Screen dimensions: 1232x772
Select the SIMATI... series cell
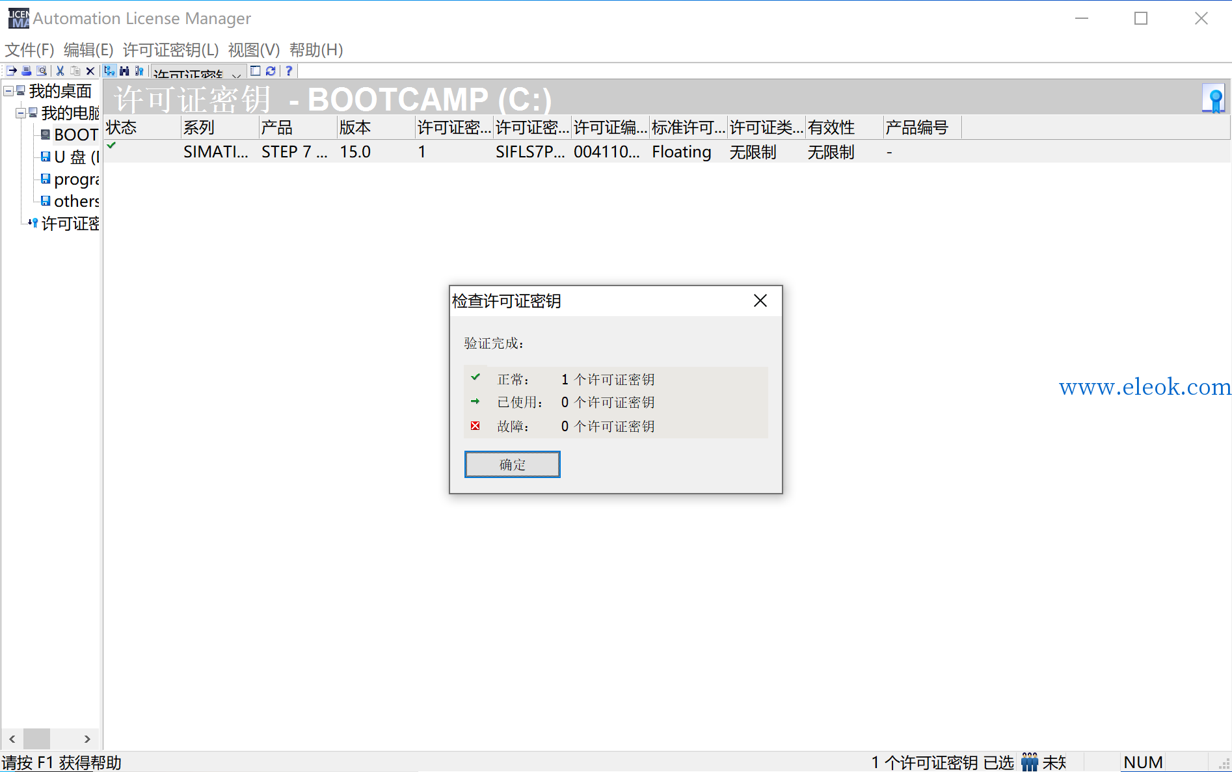click(x=216, y=152)
